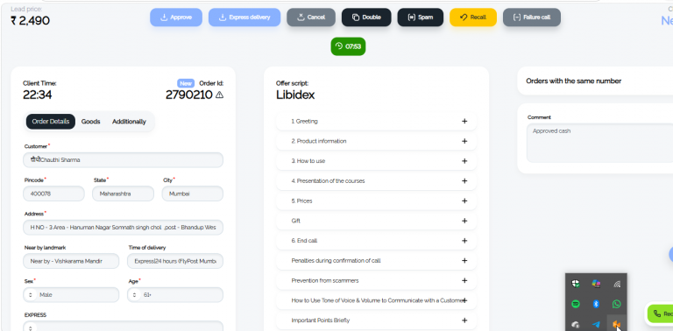The width and height of the screenshot is (673, 331).
Task: Open the Additionally tab
Action: pyautogui.click(x=129, y=122)
